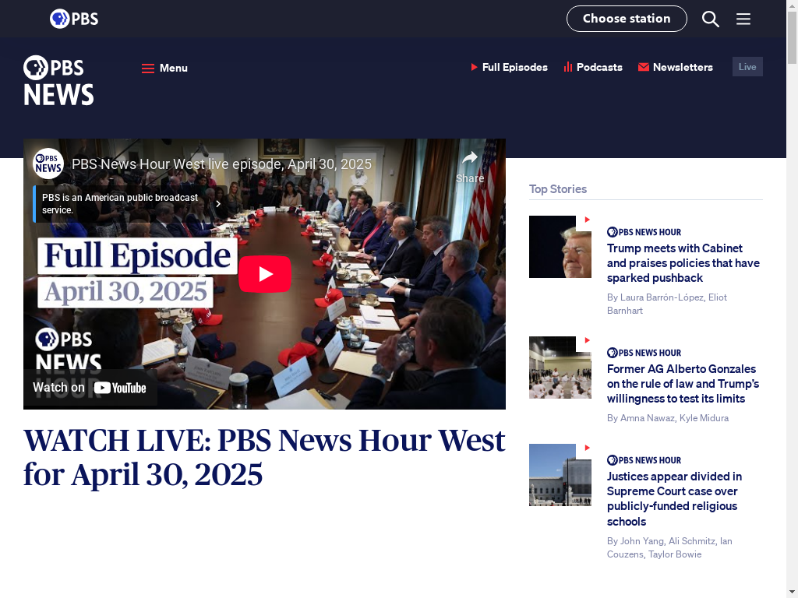Click the Choose station button
This screenshot has width=798, height=598.
pos(627,19)
